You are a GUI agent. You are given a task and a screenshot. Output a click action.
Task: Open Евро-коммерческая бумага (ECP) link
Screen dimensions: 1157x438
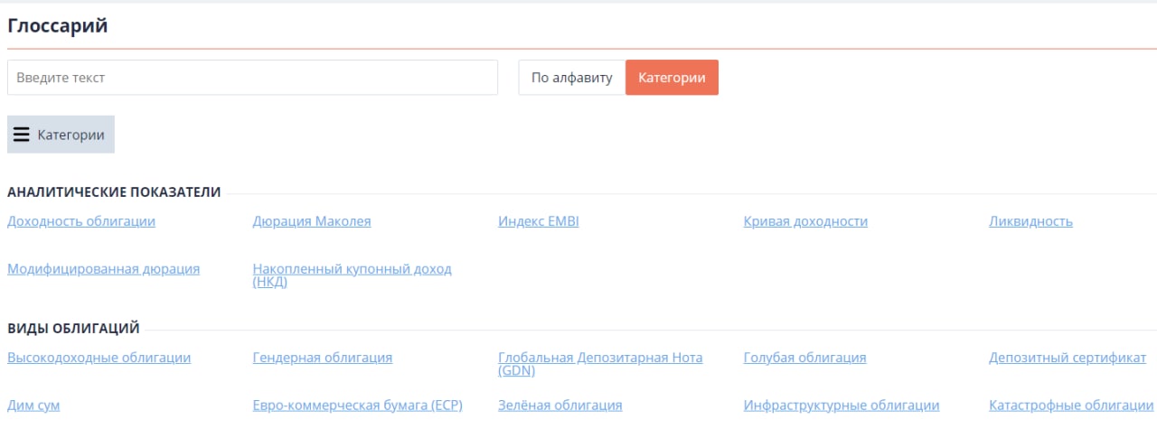[357, 405]
